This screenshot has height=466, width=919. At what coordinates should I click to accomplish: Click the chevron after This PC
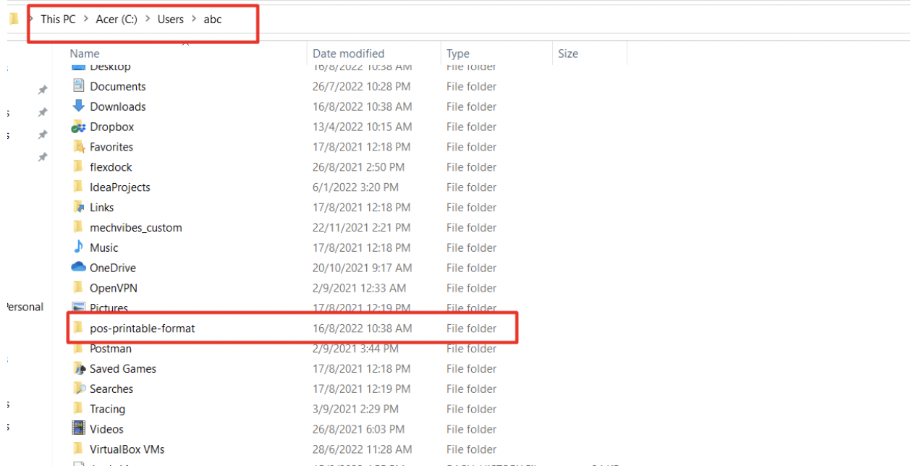pos(86,20)
